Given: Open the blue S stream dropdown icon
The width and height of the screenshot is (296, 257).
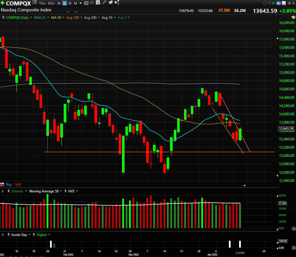Looking at the screenshot, I should pos(278,3).
